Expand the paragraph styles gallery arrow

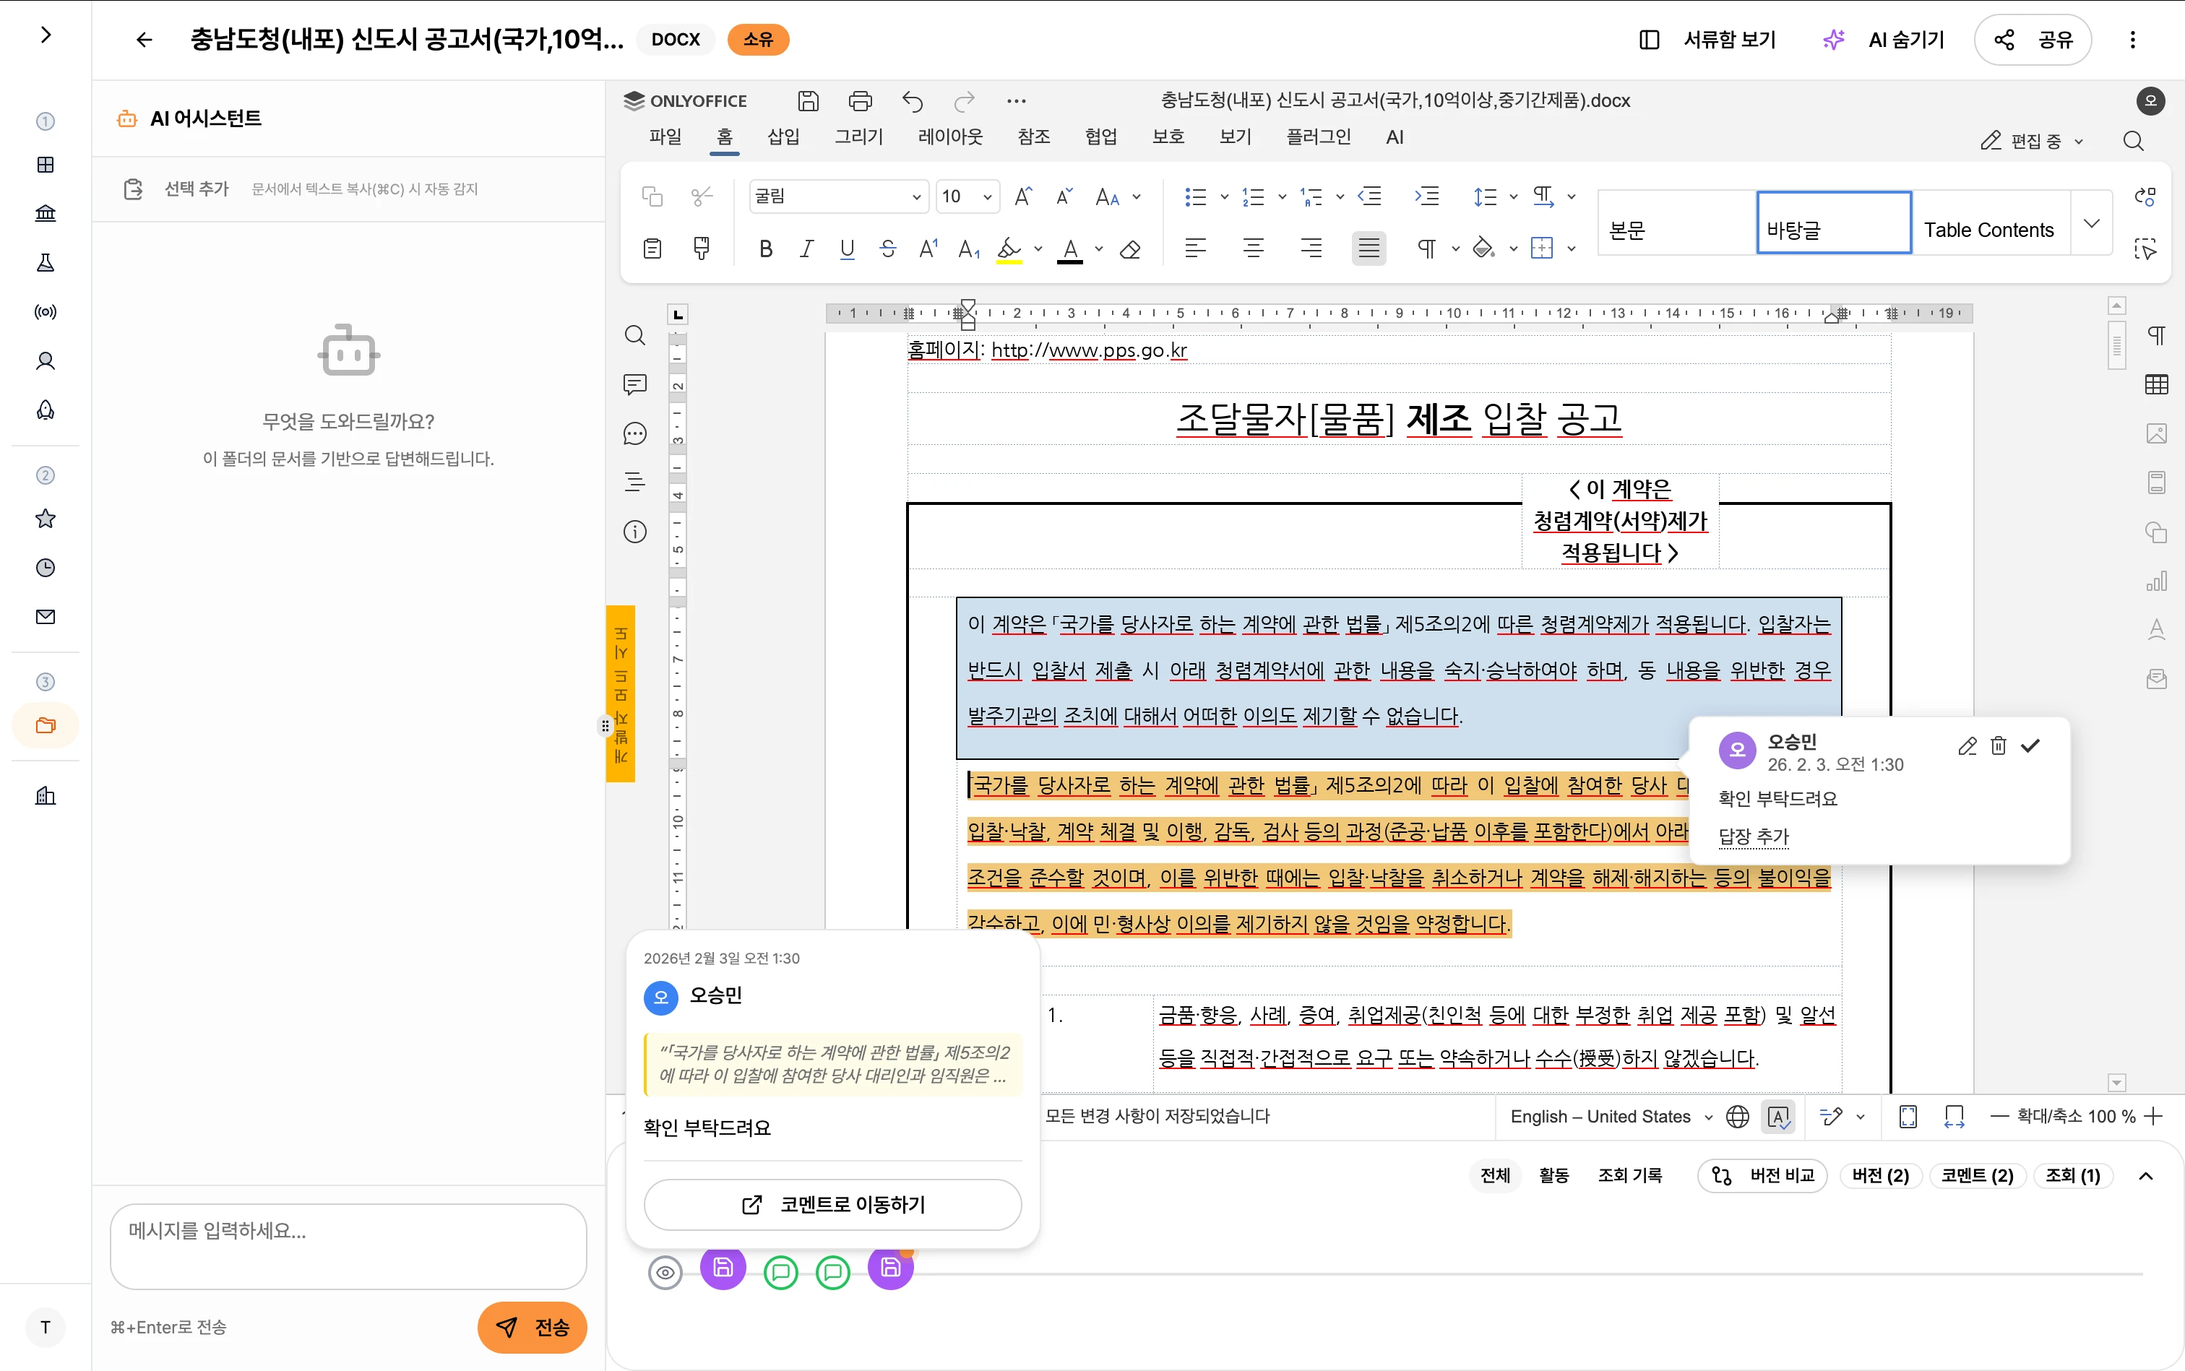(x=2092, y=224)
